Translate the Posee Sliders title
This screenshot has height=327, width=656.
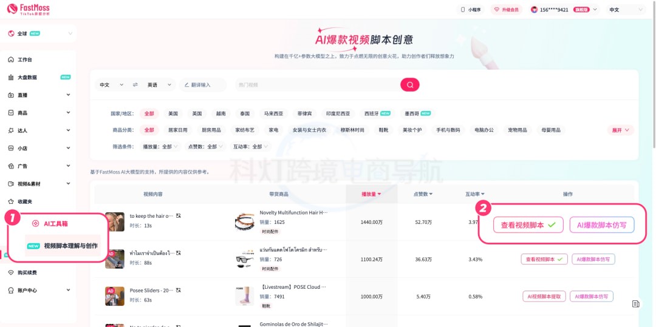pyautogui.click(x=178, y=290)
